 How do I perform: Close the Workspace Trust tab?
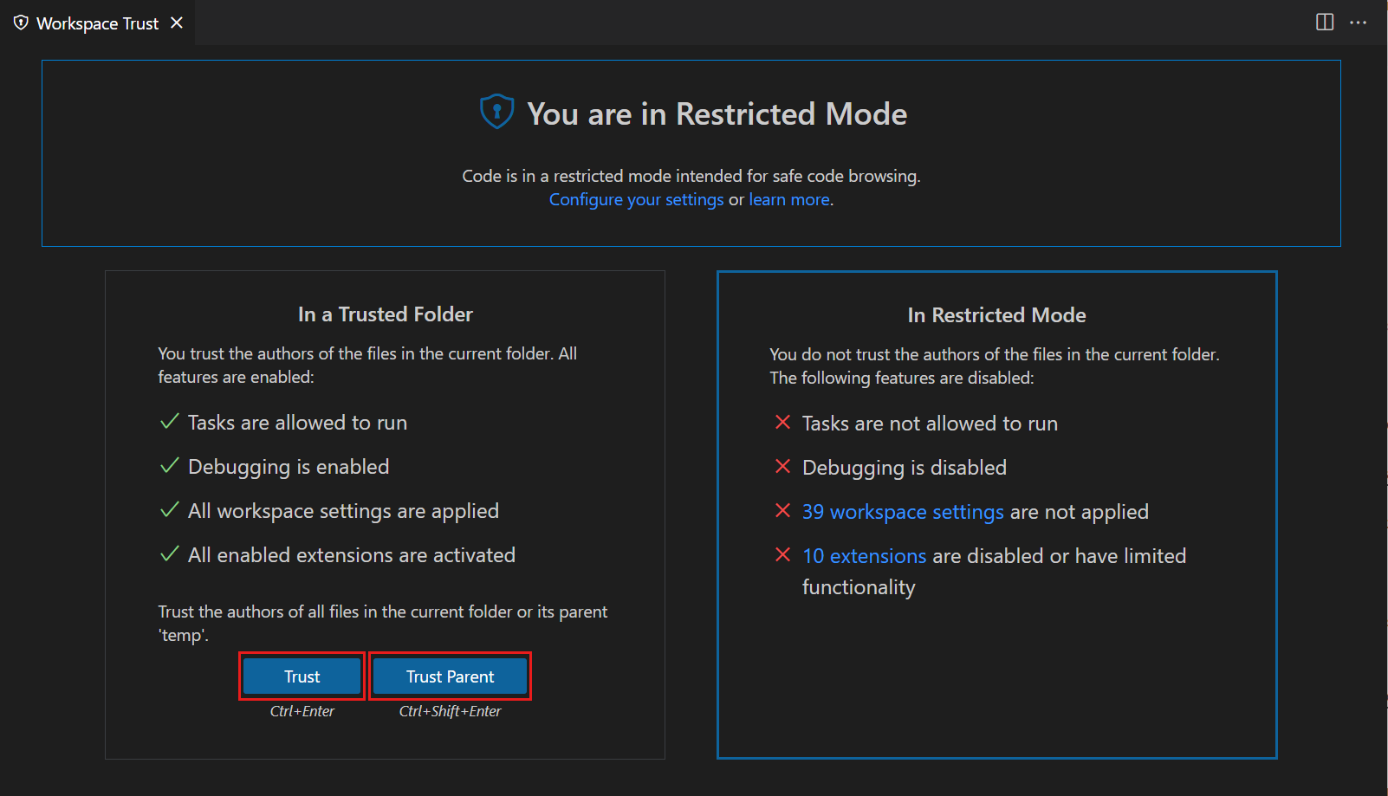(x=177, y=23)
